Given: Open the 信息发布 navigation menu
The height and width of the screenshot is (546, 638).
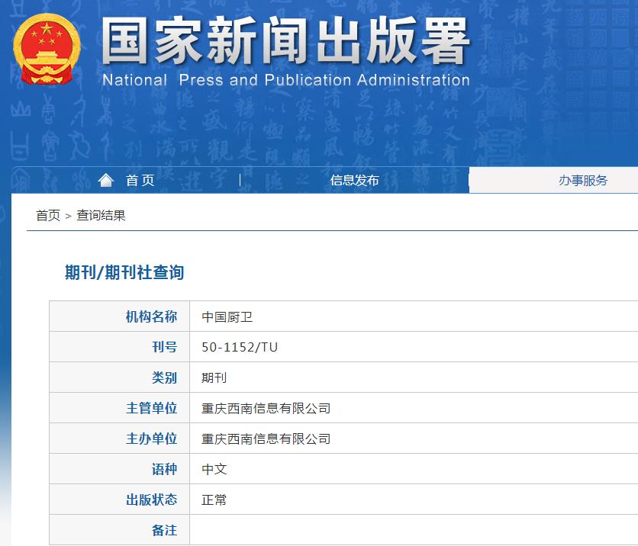Looking at the screenshot, I should pyautogui.click(x=353, y=180).
